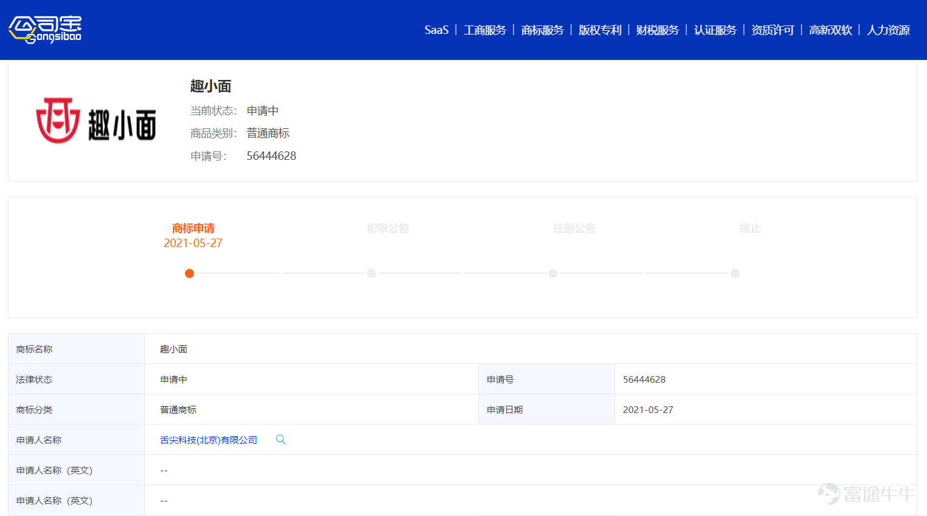
Task: Click the 申请号 table label
Action: pyautogui.click(x=500, y=379)
